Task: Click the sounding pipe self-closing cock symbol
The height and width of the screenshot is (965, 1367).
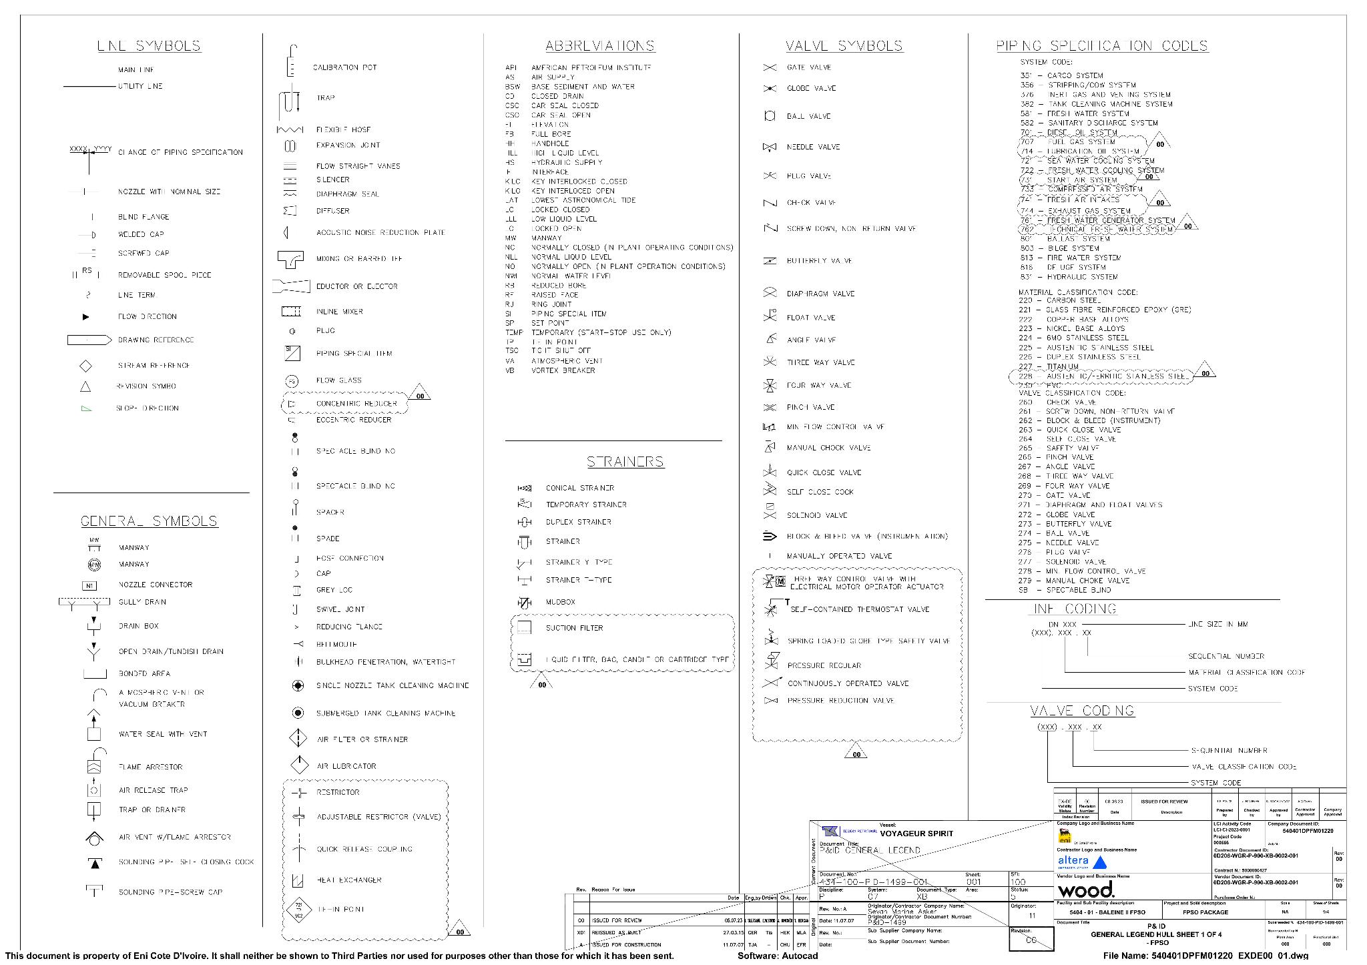Action: click(95, 863)
